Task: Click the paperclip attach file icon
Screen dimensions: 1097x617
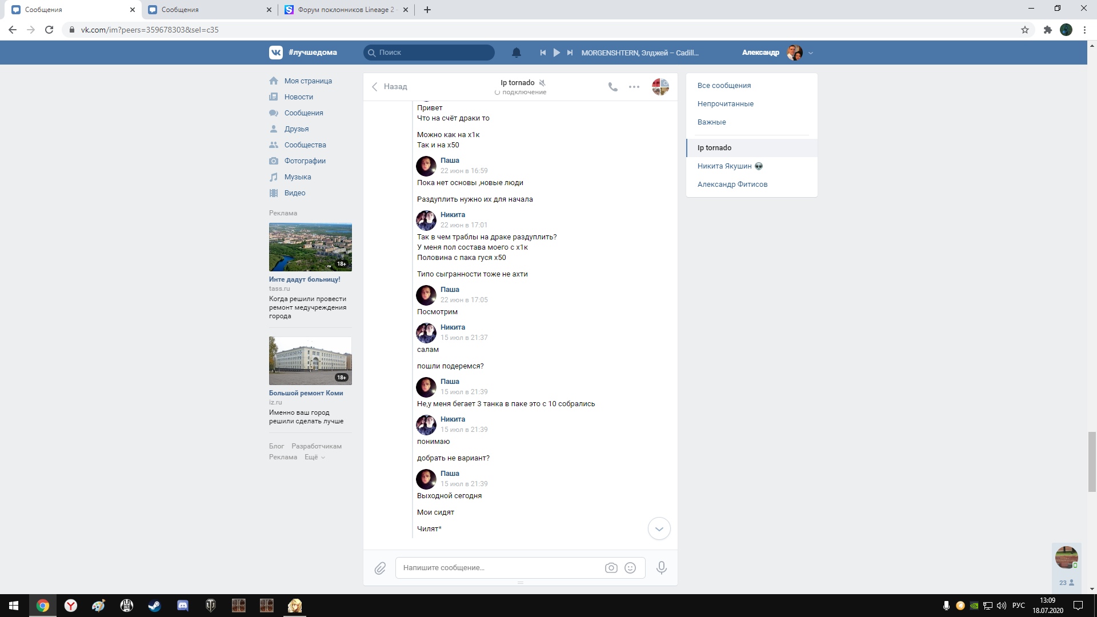Action: (380, 568)
